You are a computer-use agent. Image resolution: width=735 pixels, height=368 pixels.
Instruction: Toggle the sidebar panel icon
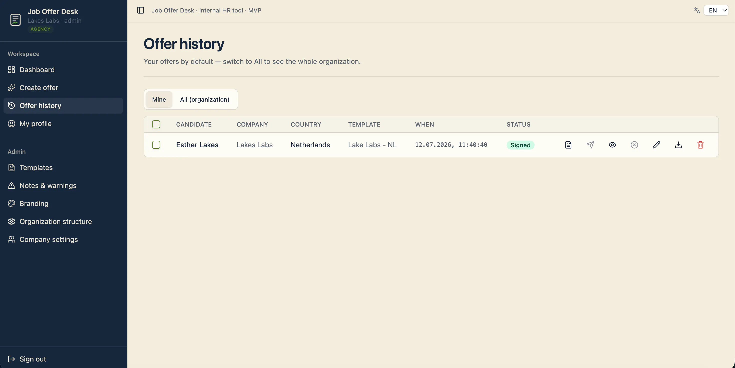[140, 10]
